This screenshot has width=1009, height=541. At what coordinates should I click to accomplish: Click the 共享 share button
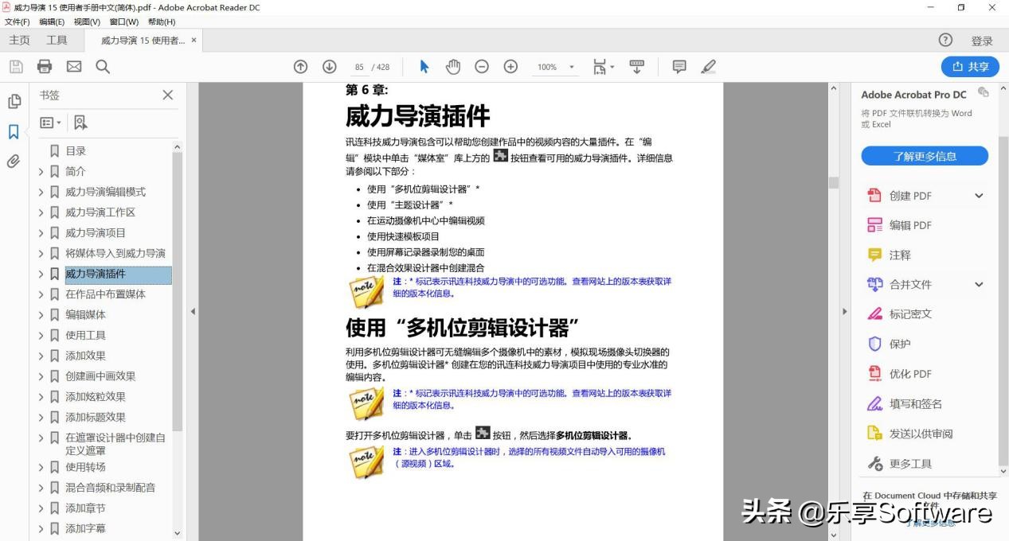coord(970,67)
